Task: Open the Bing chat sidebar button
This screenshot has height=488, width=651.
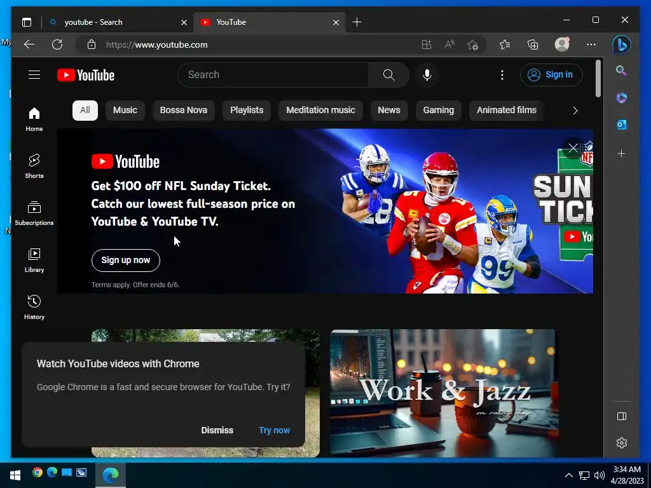Action: pyautogui.click(x=622, y=44)
